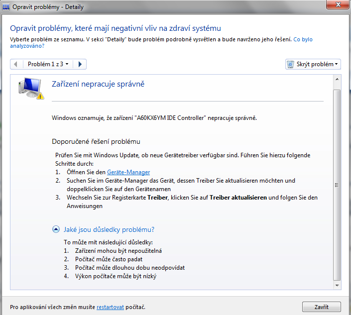Screen dimensions: 351x315
Task: Click 'Počítač může dlouhou dobu neodpovídat' item
Action: [130, 268]
